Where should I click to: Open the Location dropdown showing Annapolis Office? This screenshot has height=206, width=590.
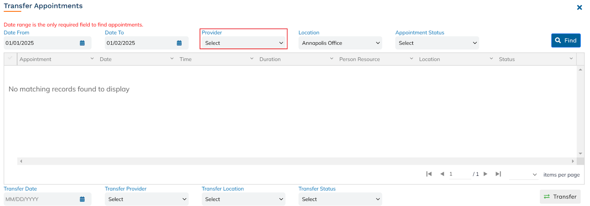click(x=340, y=43)
